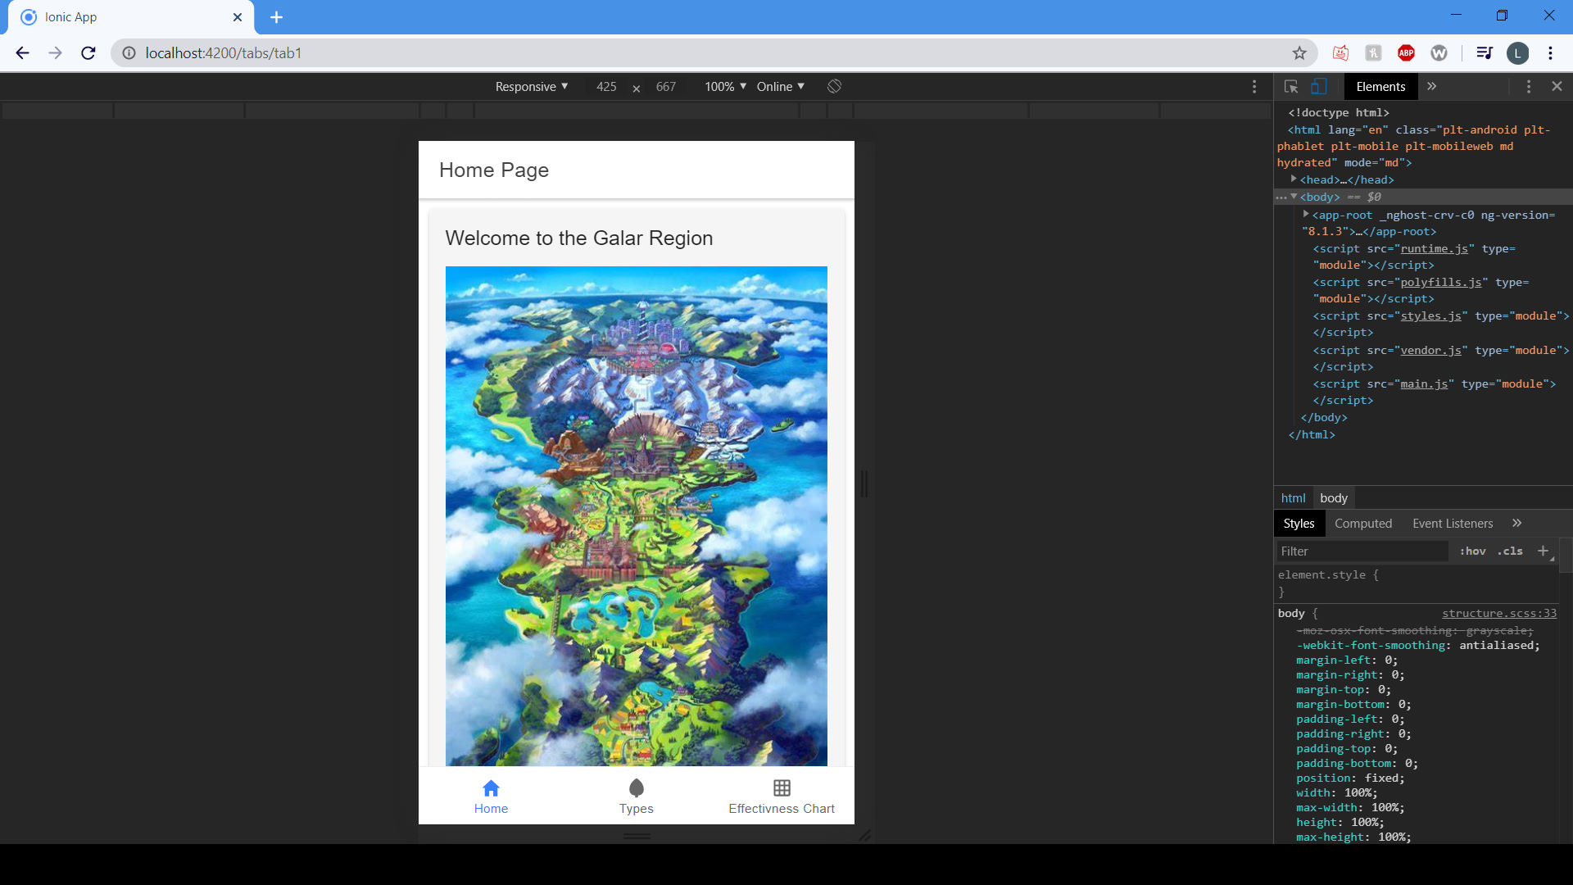The height and width of the screenshot is (885, 1573).
Task: Toggle the device toolbar icon
Action: coord(1319,86)
